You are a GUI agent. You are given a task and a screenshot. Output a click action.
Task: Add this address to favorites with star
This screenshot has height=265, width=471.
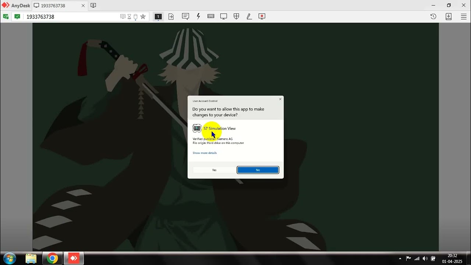[143, 17]
